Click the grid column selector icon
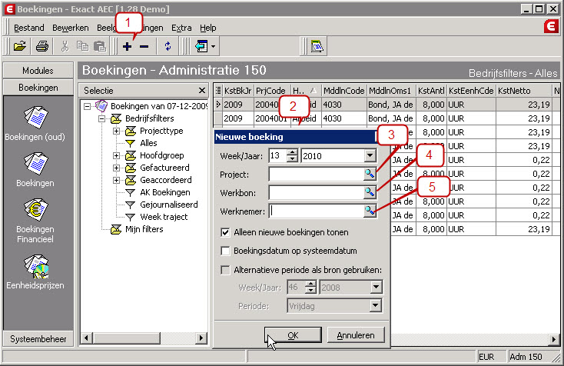The height and width of the screenshot is (366, 564). coord(218,90)
